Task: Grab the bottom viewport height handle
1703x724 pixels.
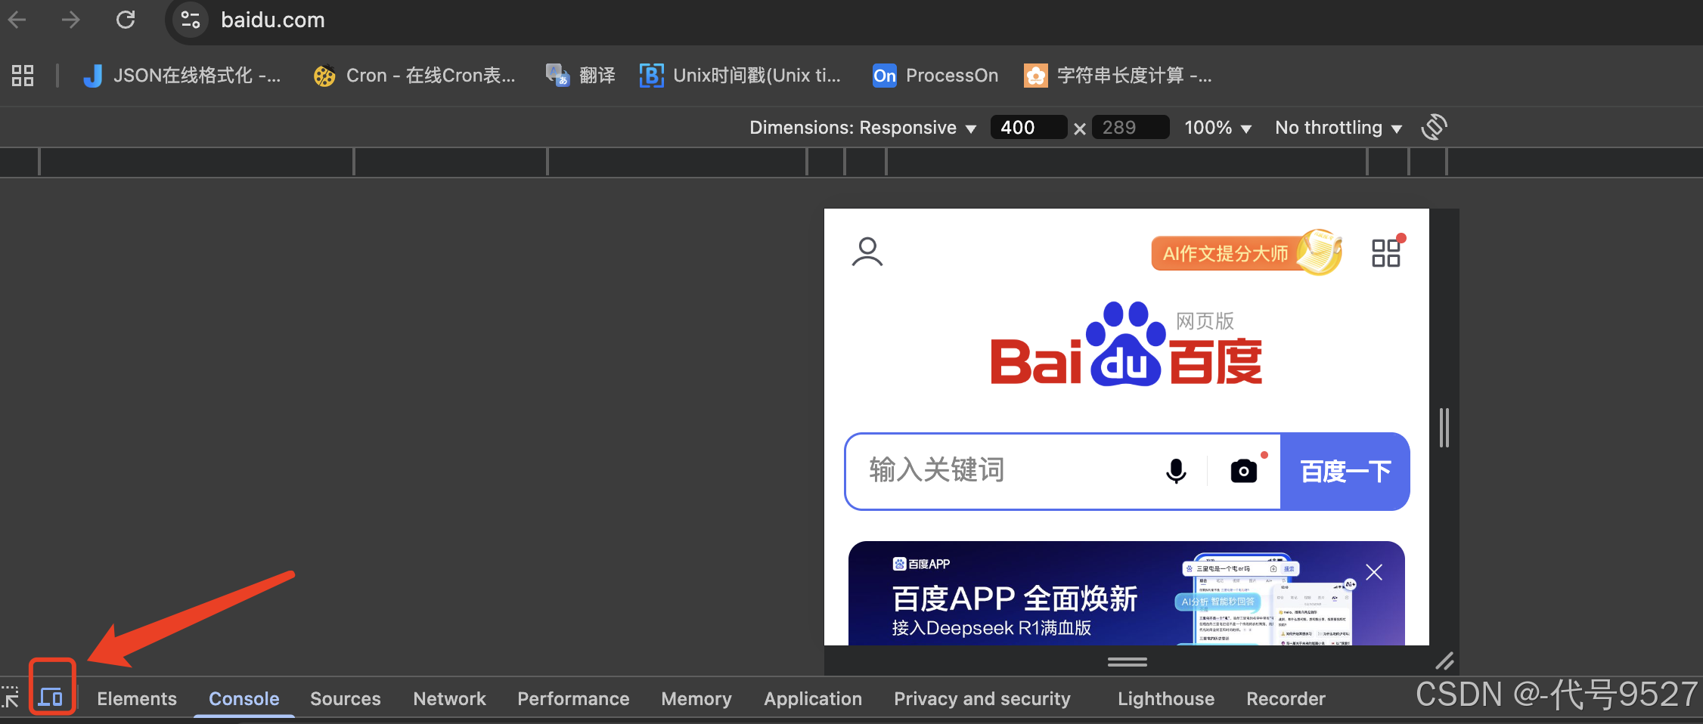Action: pos(1128,661)
